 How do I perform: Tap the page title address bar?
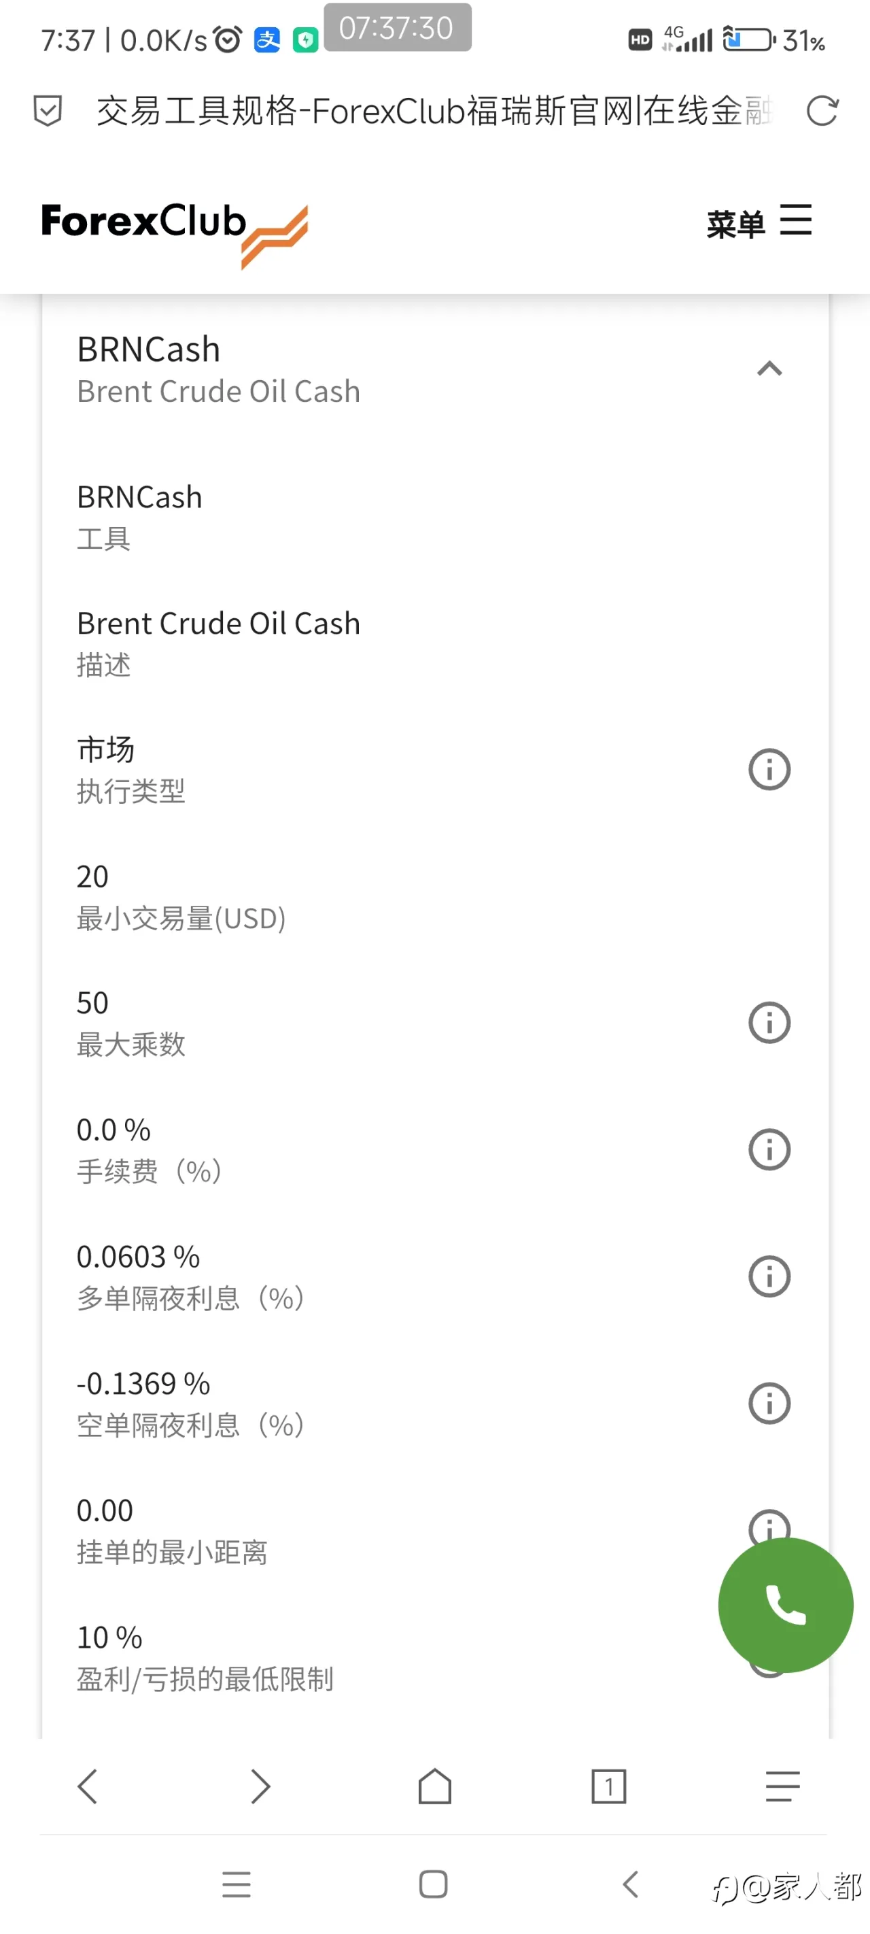(x=434, y=111)
